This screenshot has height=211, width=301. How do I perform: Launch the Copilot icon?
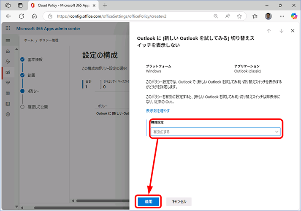[294, 16]
